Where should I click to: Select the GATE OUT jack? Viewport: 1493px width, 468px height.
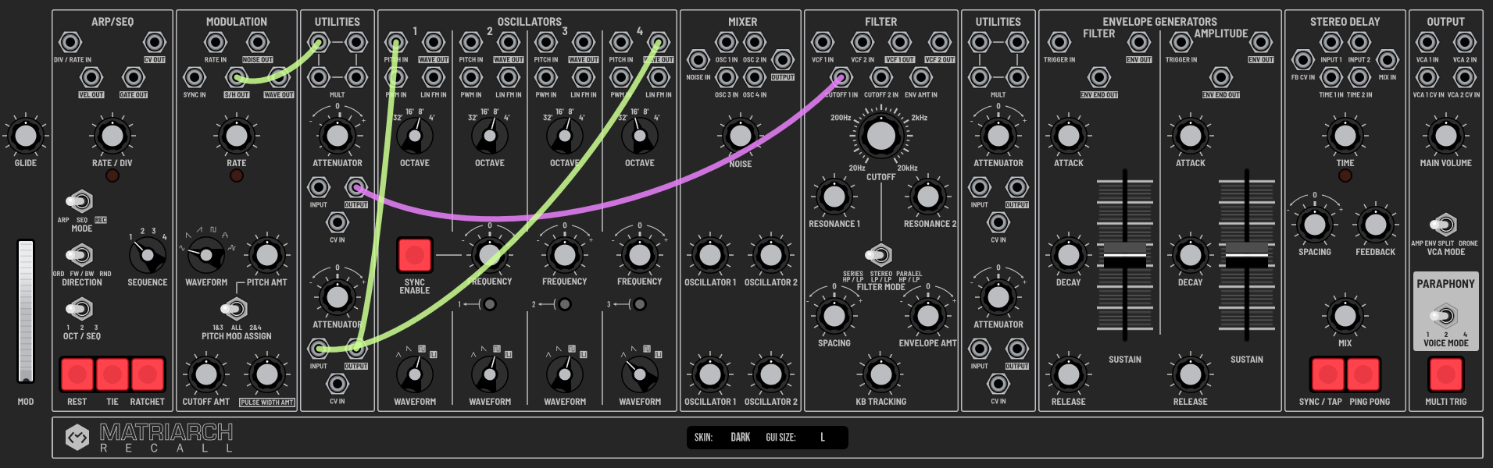pos(134,77)
